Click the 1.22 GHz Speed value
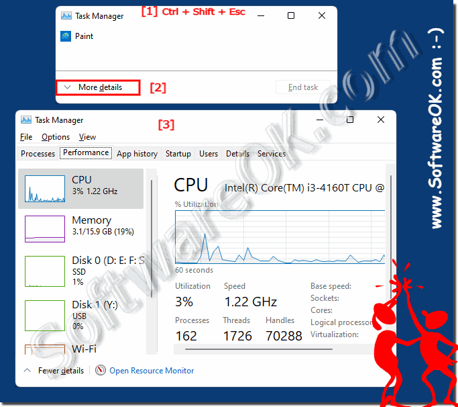This screenshot has height=407, width=458. [x=251, y=302]
